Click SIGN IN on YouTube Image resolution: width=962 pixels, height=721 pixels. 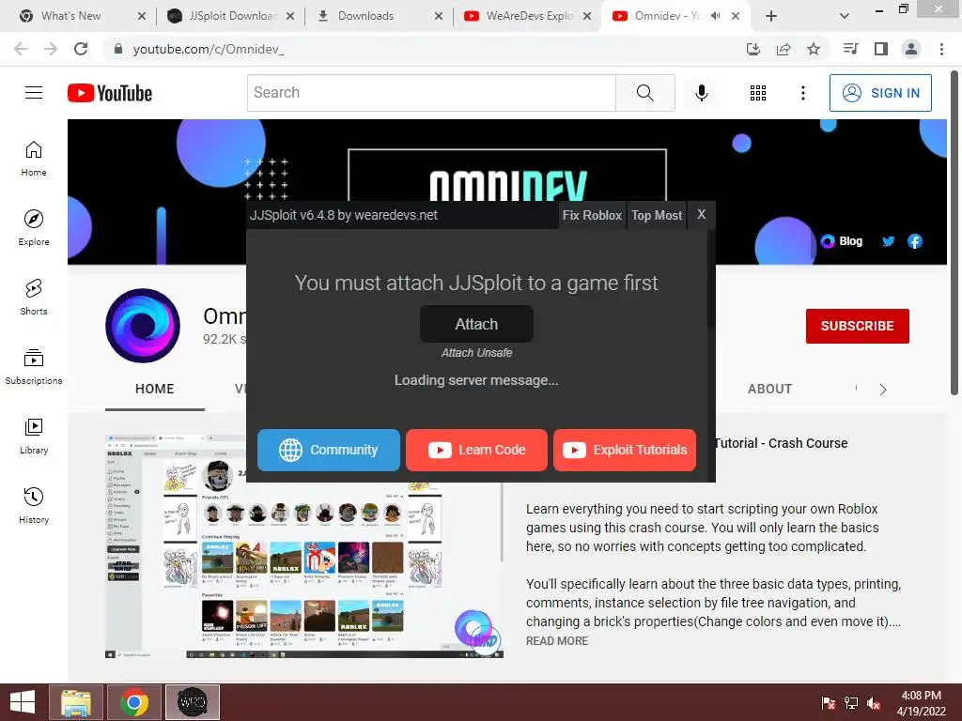(x=880, y=93)
